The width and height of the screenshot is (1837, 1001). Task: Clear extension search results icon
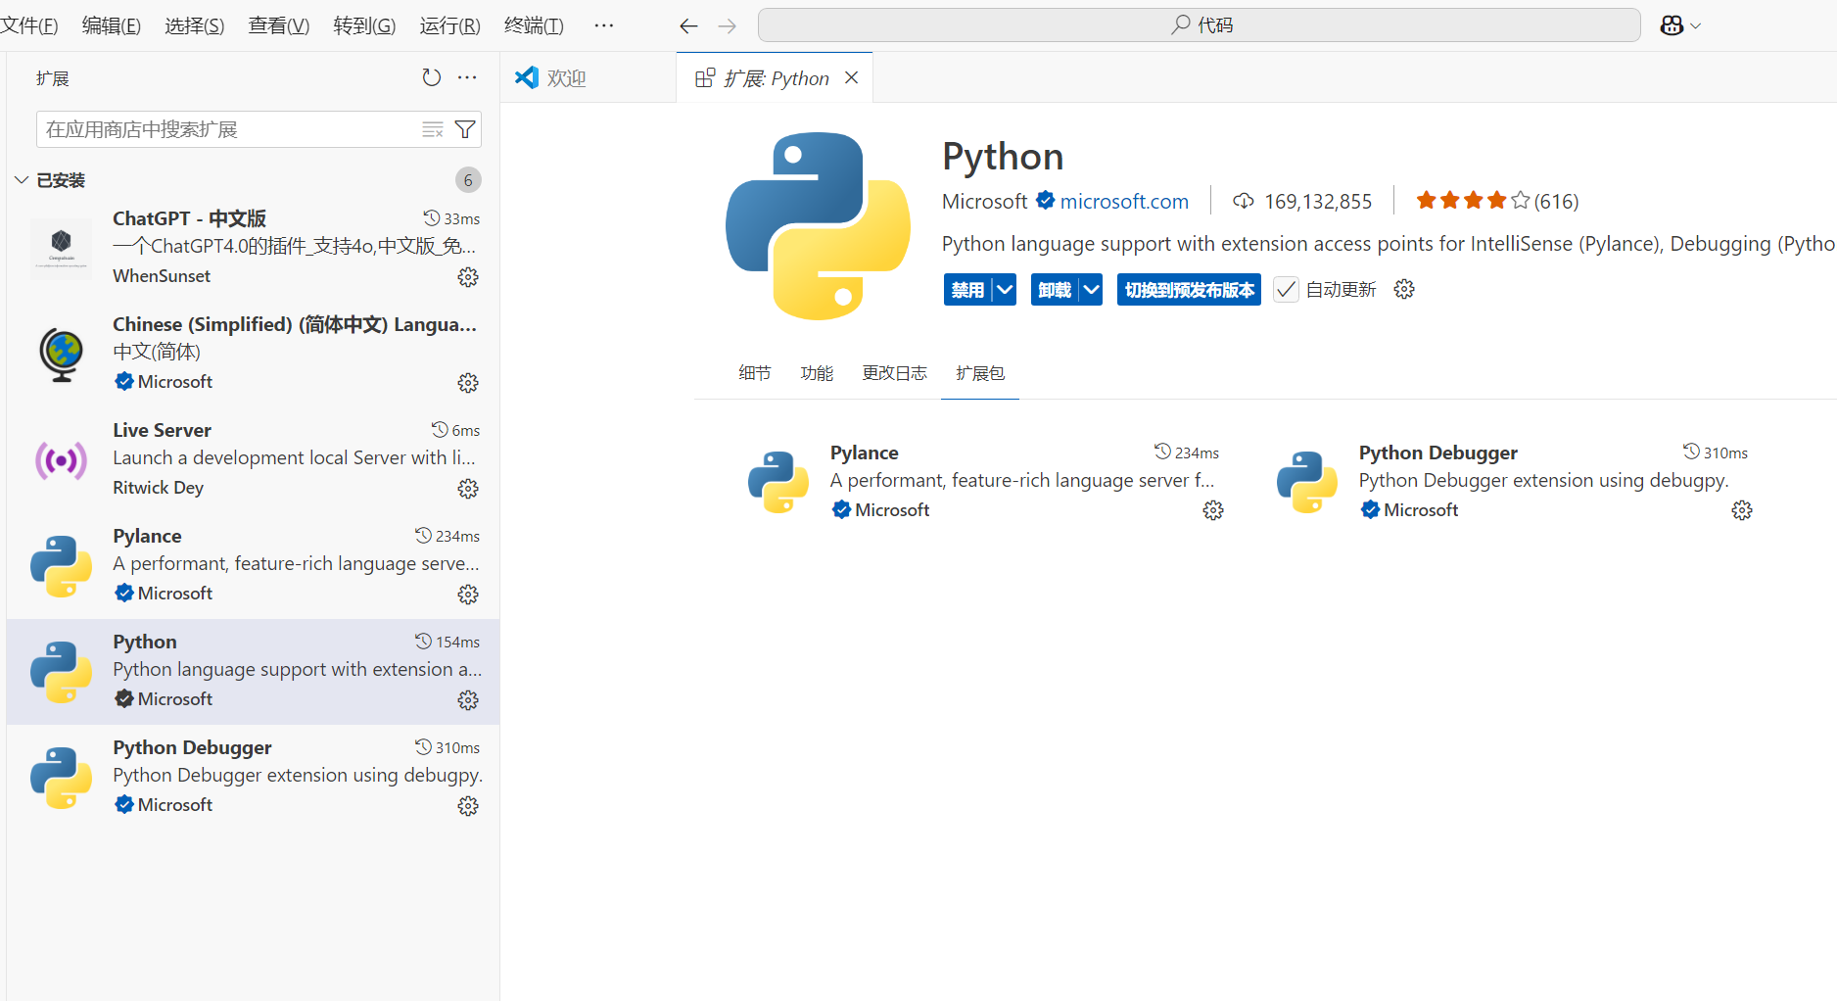pos(432,129)
